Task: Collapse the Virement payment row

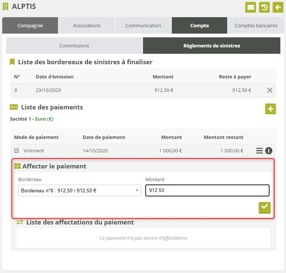Action: coord(16,151)
